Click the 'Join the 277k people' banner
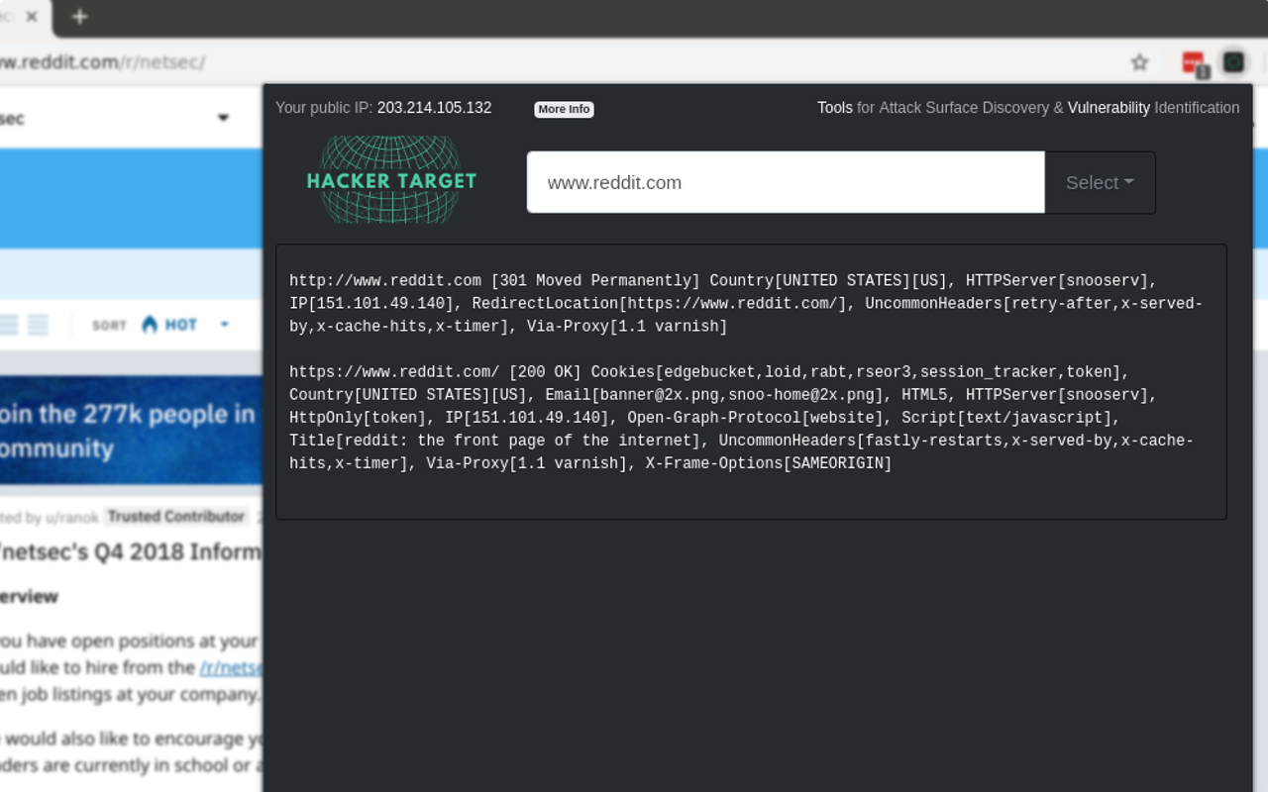 (x=131, y=430)
